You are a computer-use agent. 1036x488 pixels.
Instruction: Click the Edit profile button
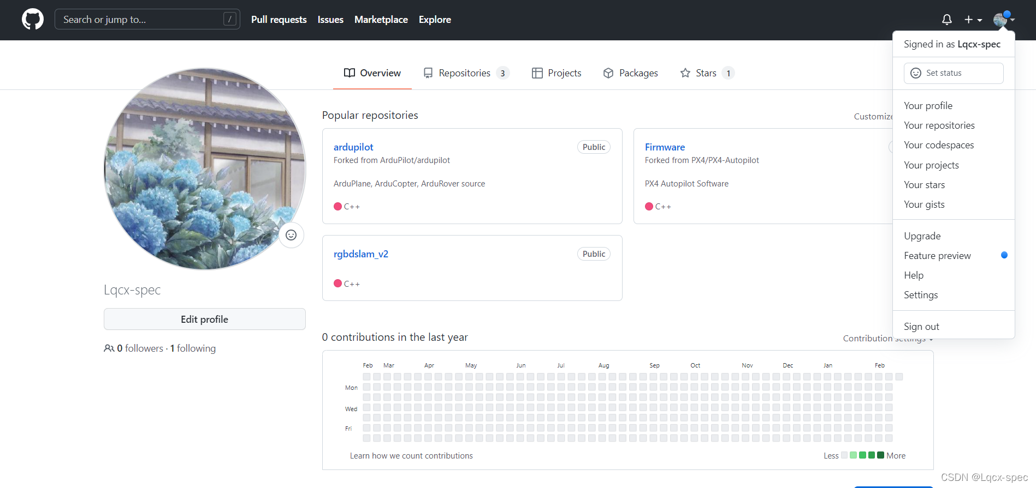(205, 319)
